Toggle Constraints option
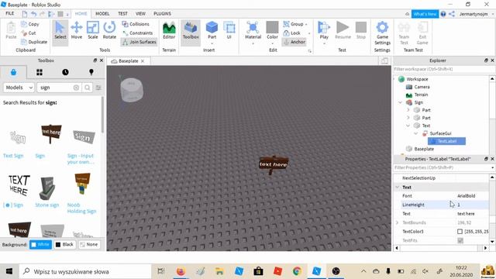 [x=138, y=33]
